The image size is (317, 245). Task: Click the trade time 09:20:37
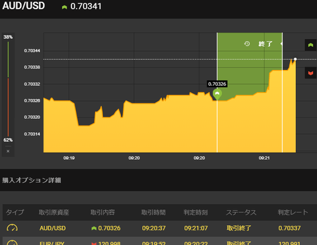click(154, 228)
